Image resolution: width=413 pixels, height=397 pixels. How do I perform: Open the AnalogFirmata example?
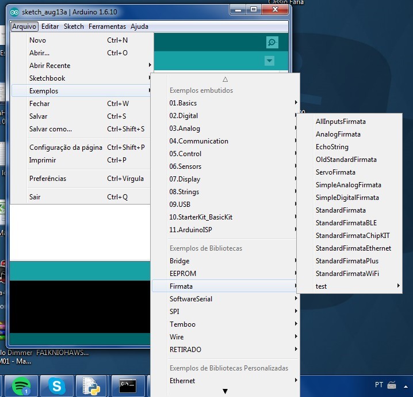(x=350, y=134)
